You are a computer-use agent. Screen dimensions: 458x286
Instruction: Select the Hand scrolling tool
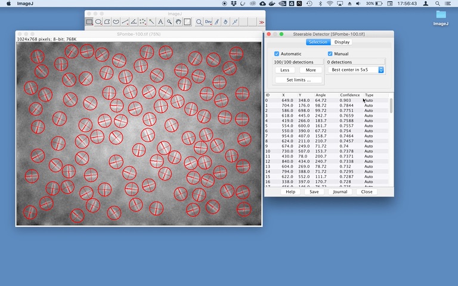(x=178, y=22)
